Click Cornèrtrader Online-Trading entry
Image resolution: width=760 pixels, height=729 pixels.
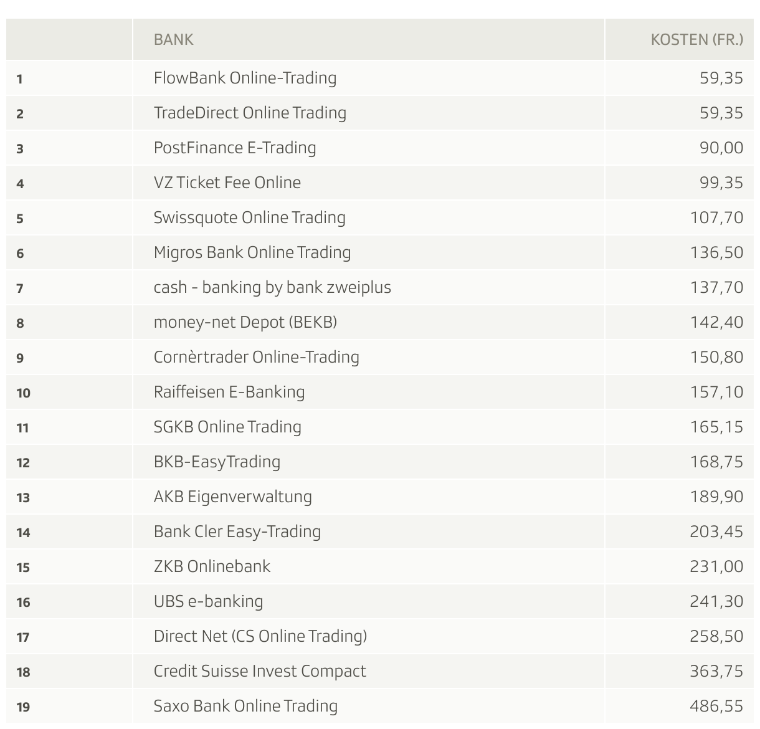(257, 357)
